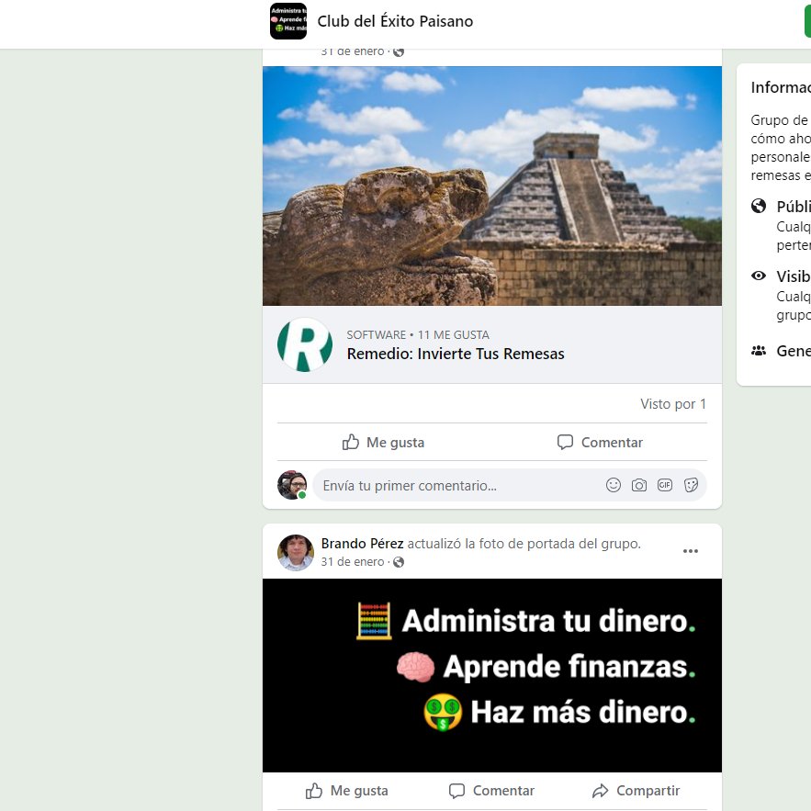The width and height of the screenshot is (811, 811).
Task: Click the eye visibility icon in info panel
Action: click(759, 276)
